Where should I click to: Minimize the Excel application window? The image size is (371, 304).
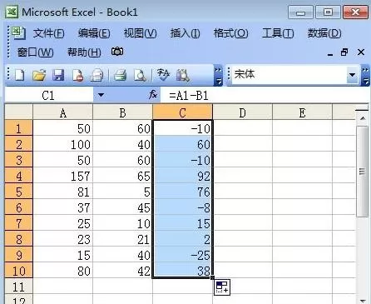click(x=300, y=12)
